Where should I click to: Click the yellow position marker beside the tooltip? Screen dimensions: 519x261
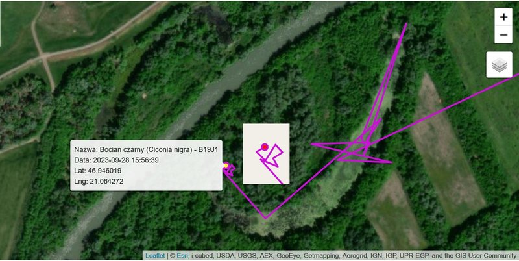(226, 166)
